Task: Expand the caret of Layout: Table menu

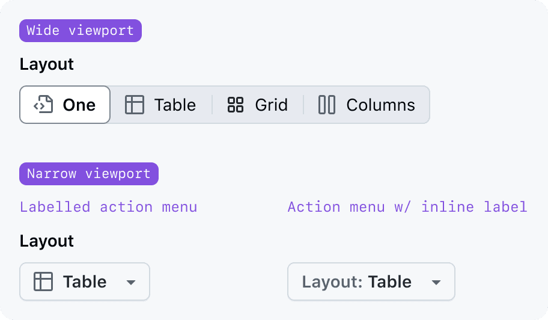Action: point(436,282)
